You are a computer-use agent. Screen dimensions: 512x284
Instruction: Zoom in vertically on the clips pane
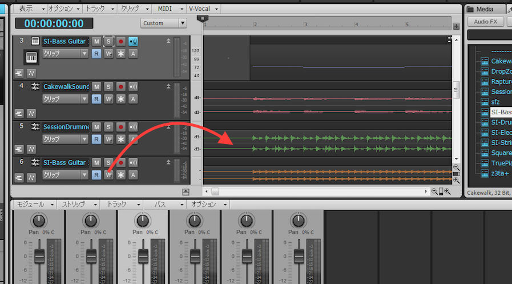(x=456, y=180)
